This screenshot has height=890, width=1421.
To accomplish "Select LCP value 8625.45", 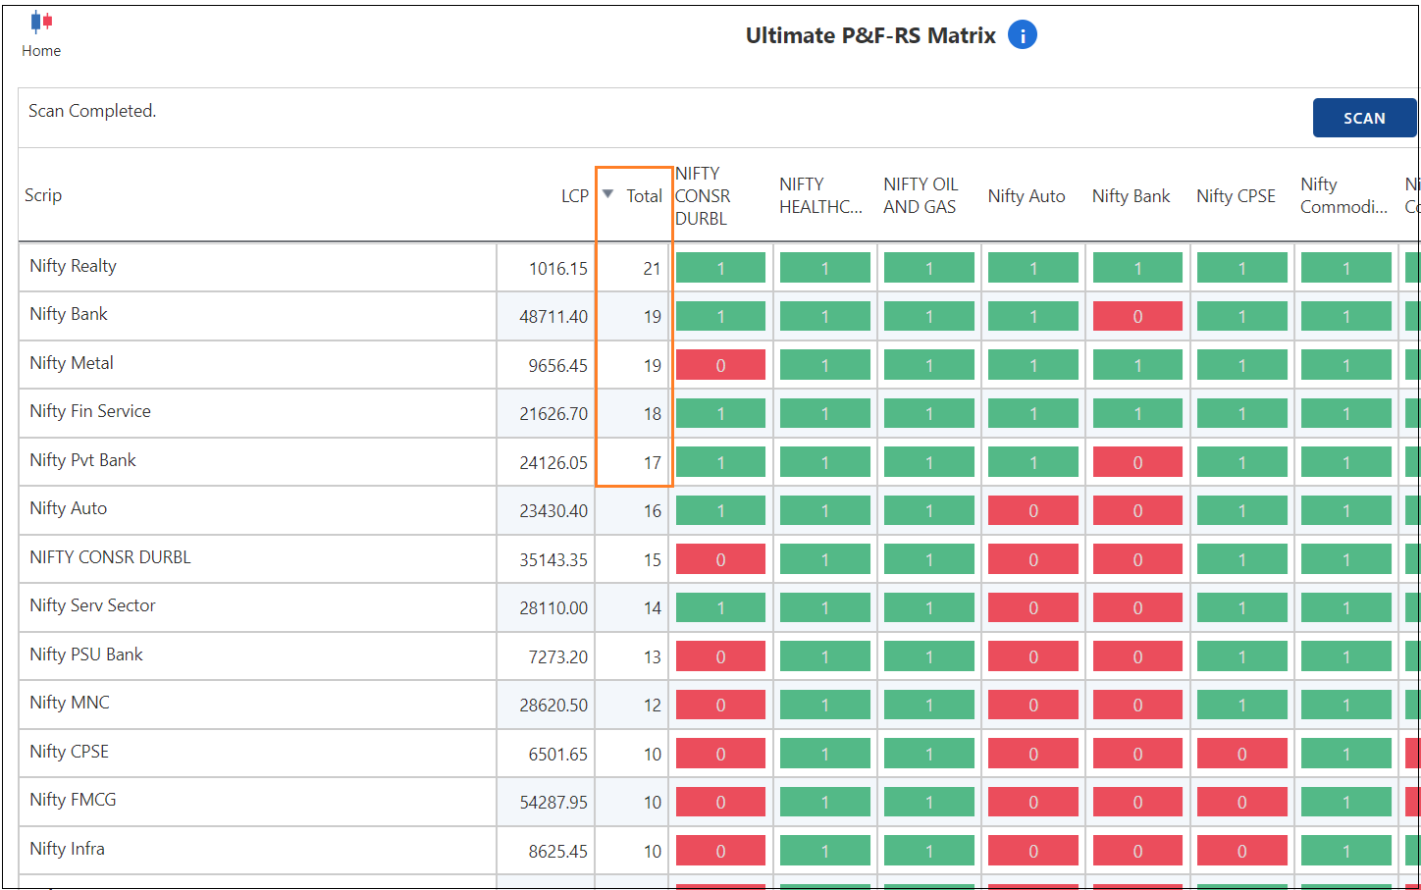I will (x=557, y=852).
